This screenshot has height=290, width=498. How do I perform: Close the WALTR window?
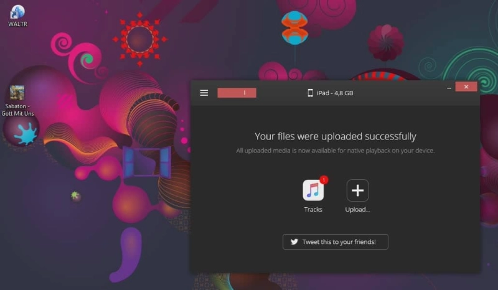466,87
